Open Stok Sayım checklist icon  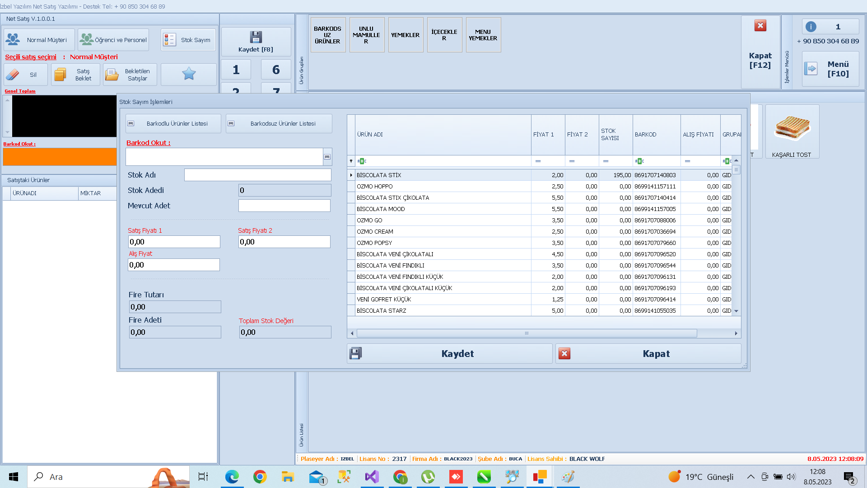pos(170,40)
